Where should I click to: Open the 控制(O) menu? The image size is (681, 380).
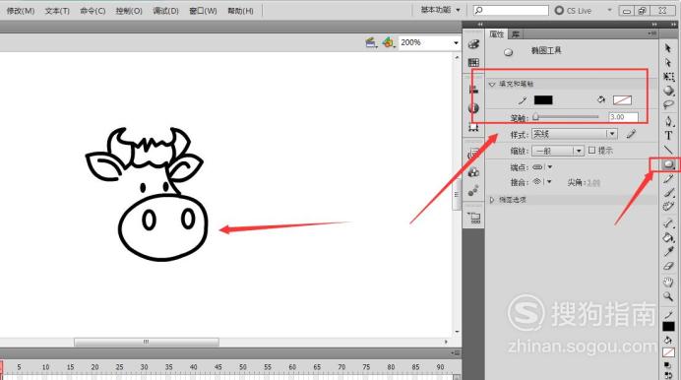pos(129,11)
